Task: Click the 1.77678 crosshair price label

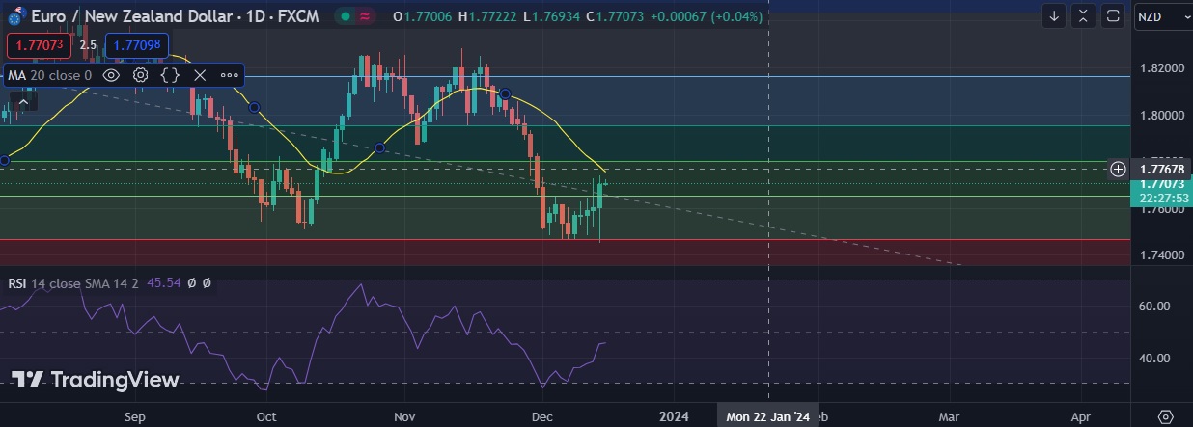Action: click(1161, 169)
